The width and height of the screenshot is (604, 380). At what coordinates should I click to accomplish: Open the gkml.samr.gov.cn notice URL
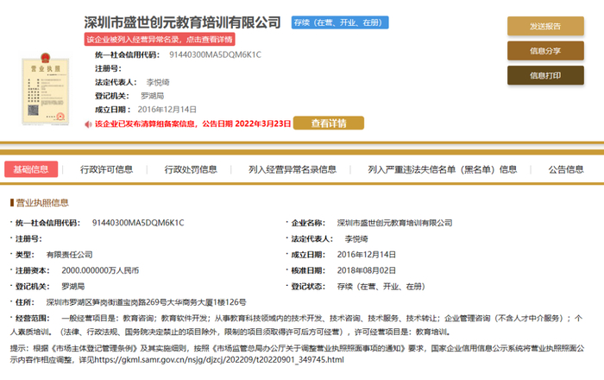[219, 359]
